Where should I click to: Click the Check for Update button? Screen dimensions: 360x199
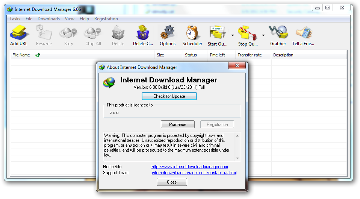point(169,96)
